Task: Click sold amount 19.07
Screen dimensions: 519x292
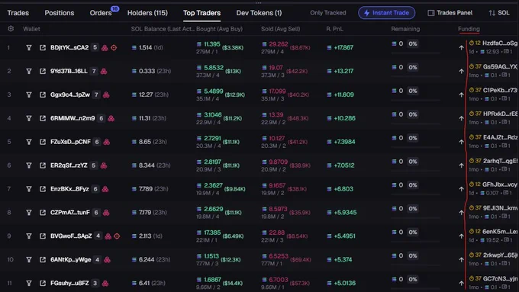Action: (x=276, y=67)
